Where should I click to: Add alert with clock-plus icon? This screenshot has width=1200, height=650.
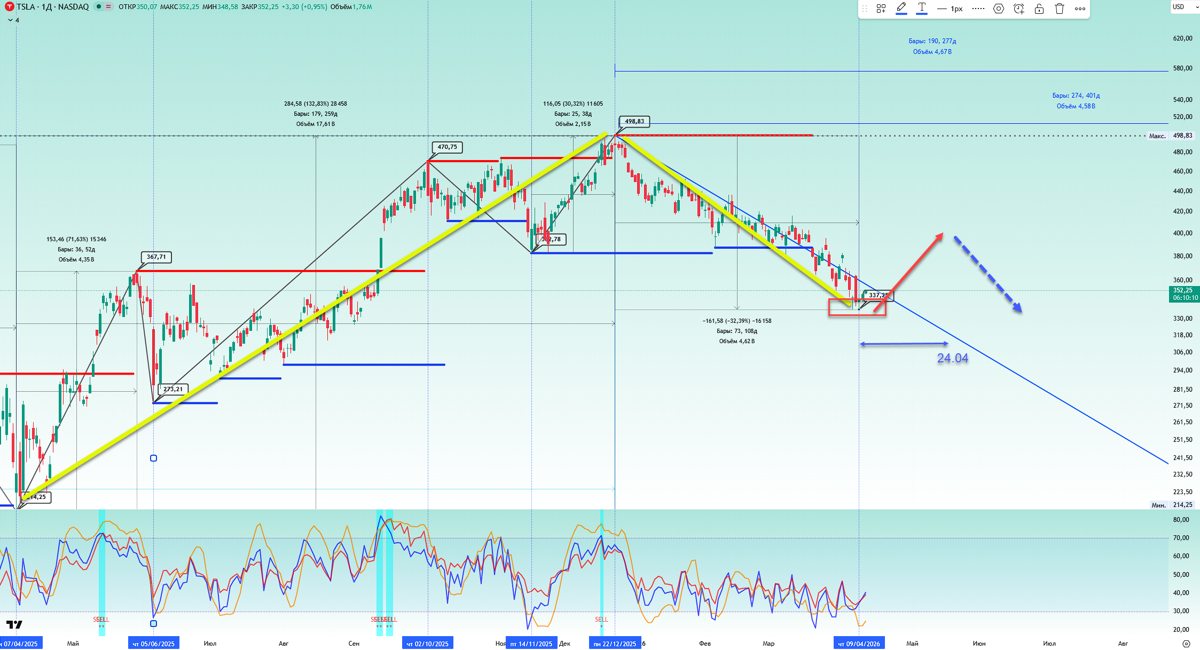(x=1019, y=9)
